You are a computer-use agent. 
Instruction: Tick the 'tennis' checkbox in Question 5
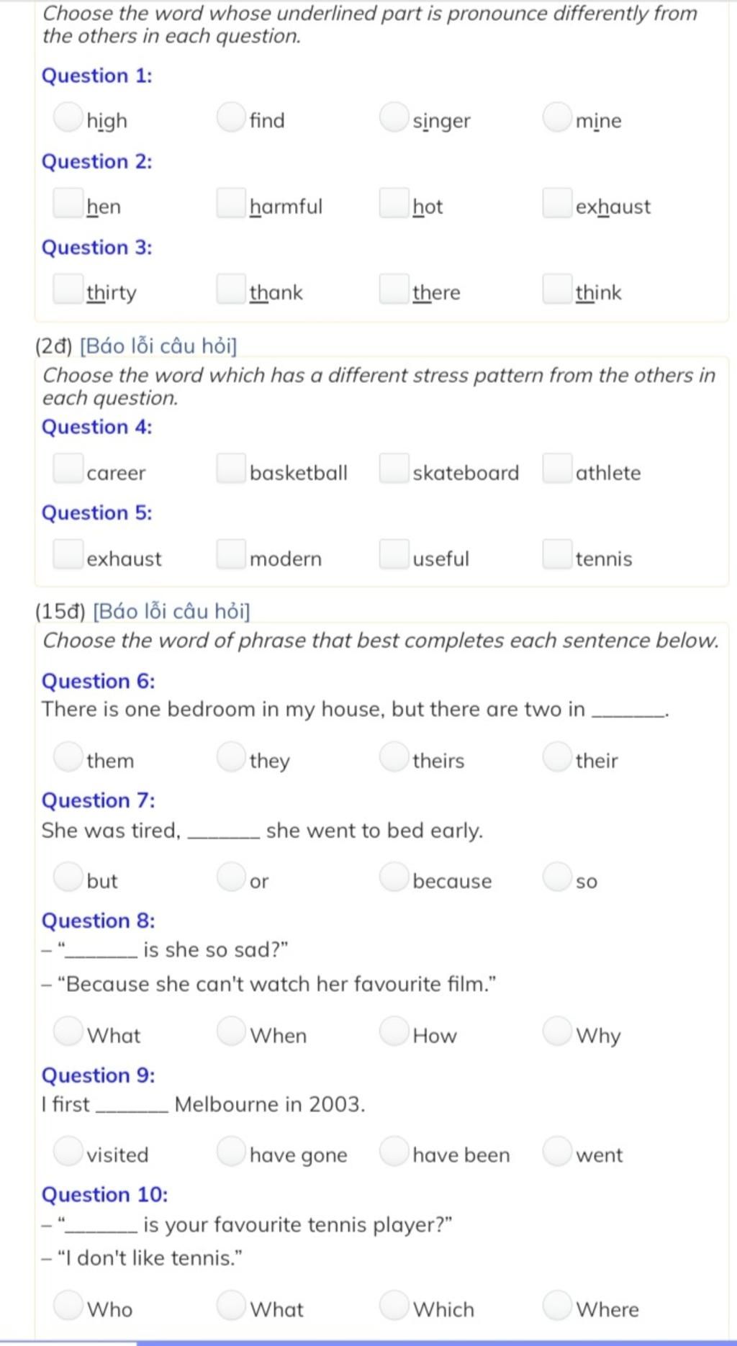coord(557,554)
